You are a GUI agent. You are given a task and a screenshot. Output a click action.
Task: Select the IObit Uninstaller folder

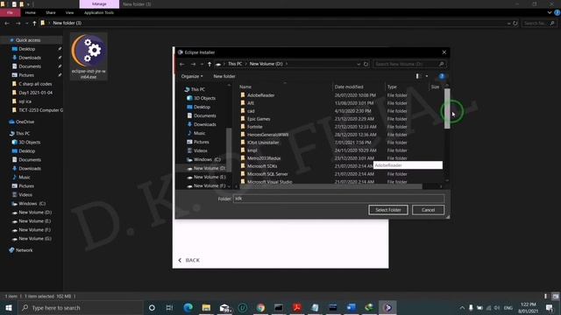click(263, 143)
